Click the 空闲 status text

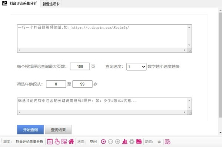(x=93, y=141)
